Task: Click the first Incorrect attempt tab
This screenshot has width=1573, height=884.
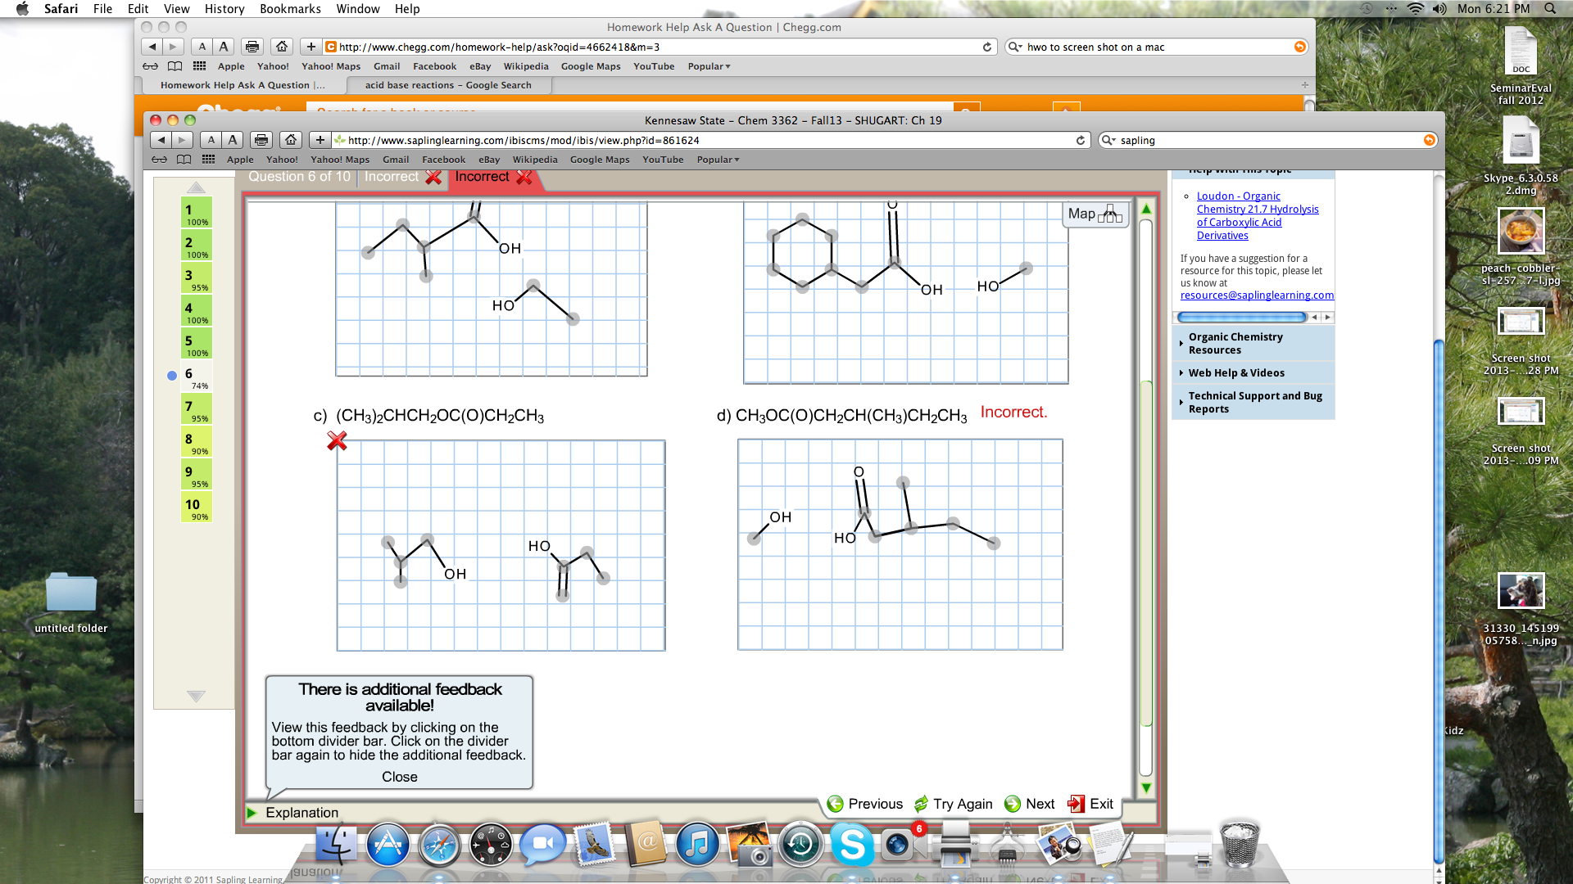Action: point(402,177)
